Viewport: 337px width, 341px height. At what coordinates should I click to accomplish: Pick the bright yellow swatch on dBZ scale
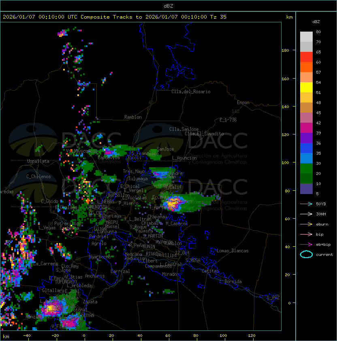(306, 87)
